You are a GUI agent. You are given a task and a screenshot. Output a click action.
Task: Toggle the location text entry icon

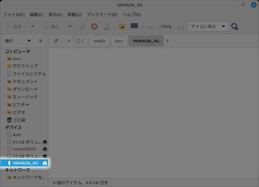(x=56, y=41)
